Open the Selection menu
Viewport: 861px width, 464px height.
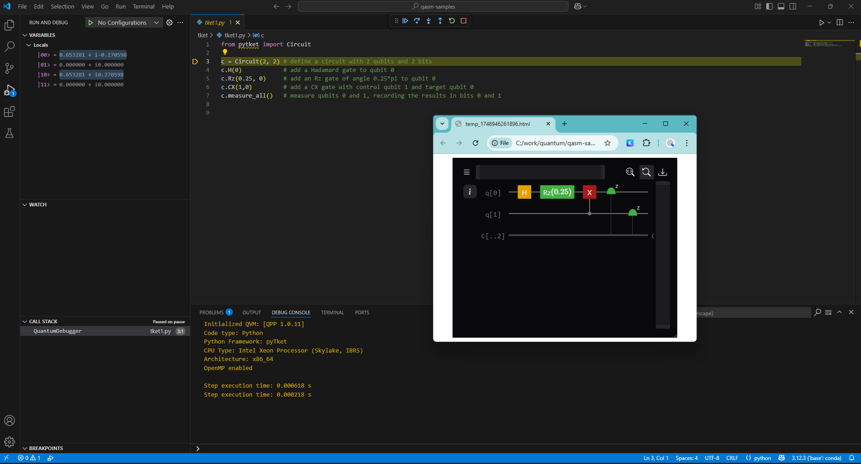(62, 6)
